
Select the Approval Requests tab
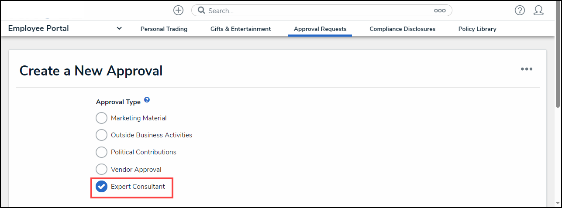click(320, 29)
